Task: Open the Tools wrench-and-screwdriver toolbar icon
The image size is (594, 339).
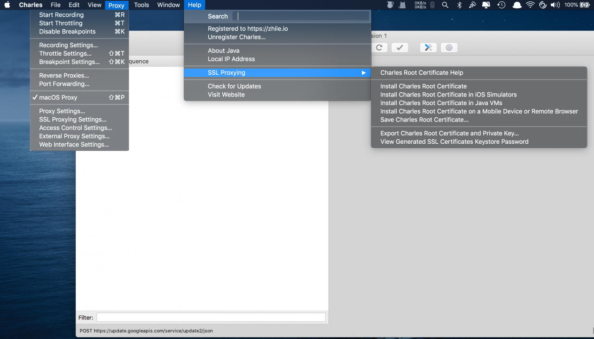Action: (428, 48)
